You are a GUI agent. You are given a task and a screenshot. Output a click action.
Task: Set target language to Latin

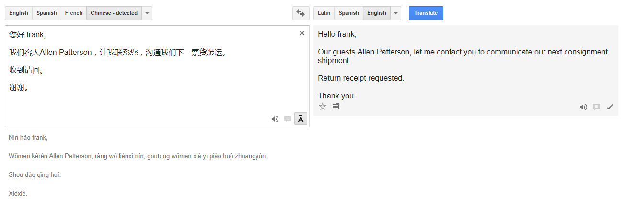[x=324, y=13]
